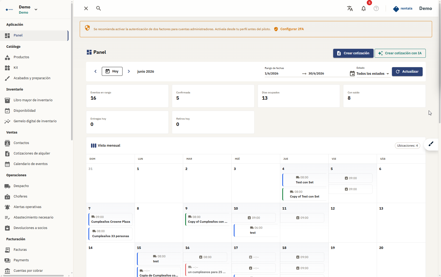
Task: Click the Disponibilidad calendar-check icon
Action: (x=7, y=111)
